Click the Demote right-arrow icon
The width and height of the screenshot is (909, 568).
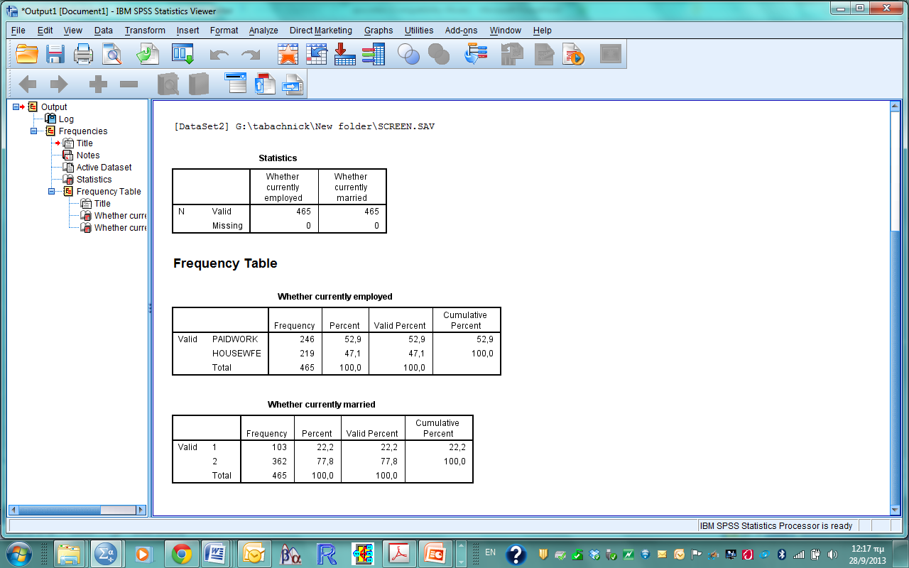pos(58,84)
